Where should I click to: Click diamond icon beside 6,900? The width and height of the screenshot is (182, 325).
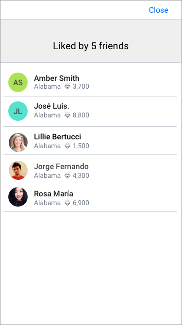point(67,203)
